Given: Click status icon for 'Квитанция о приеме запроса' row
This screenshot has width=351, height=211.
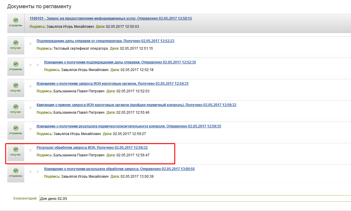Looking at the screenshot, I should [x=16, y=107].
